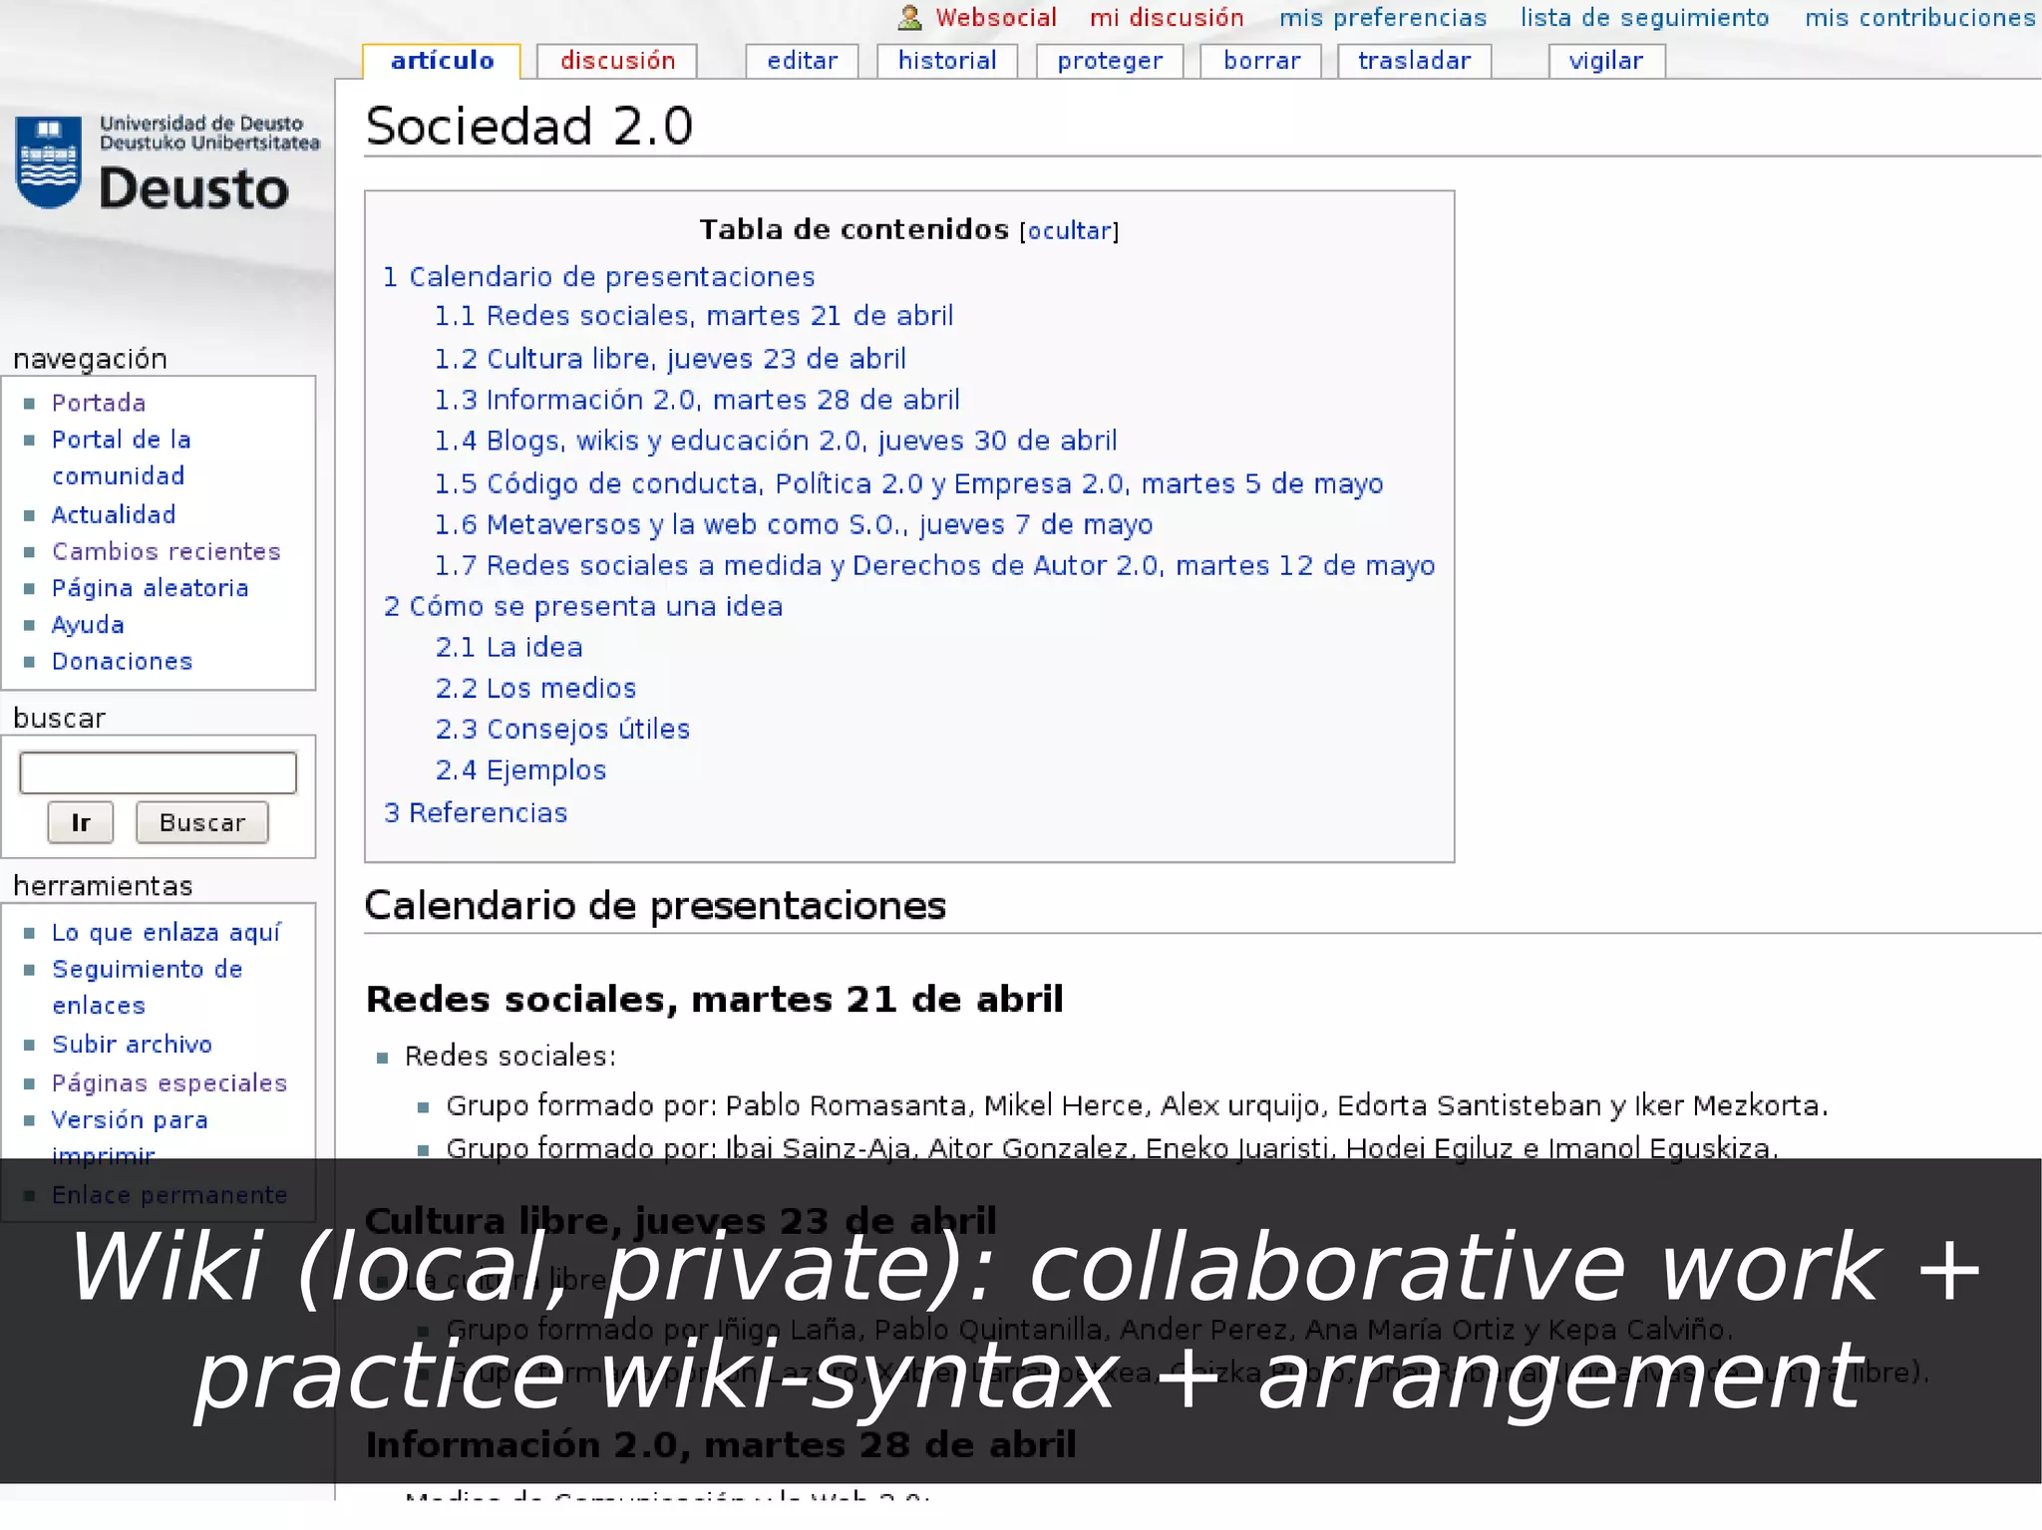This screenshot has height=1530, width=2042.
Task: Jump to 1.4 Blogs, wikis y educación 2.0
Action: [776, 441]
